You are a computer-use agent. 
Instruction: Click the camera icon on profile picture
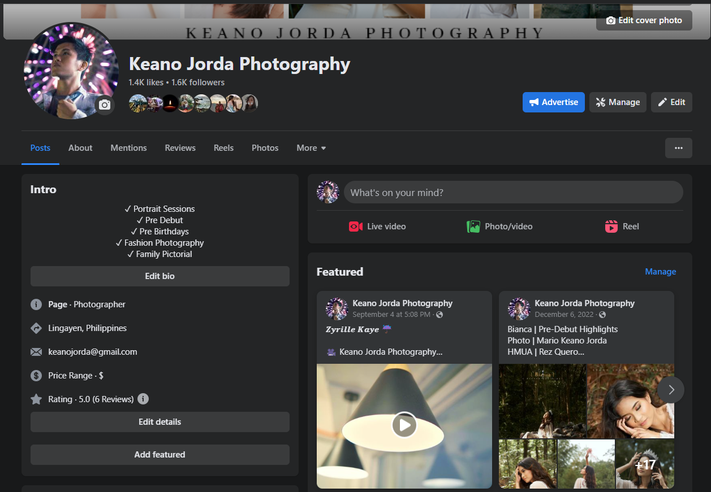(x=105, y=105)
